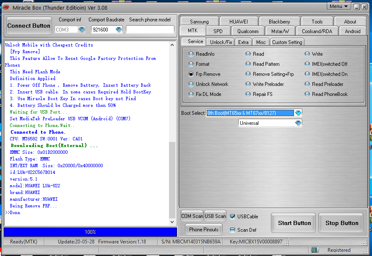Image resolution: width=372 pixels, height=256 pixels.
Task: Click the 'Firmware Version:1.18' status entry
Action: (122, 242)
